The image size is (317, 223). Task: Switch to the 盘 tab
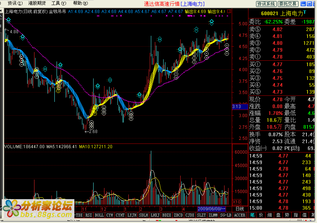[x=279, y=215]
